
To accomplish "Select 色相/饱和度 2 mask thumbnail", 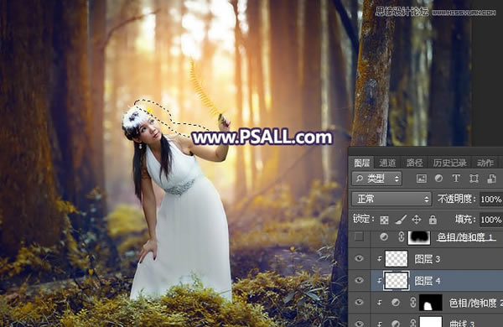I will 431,303.
